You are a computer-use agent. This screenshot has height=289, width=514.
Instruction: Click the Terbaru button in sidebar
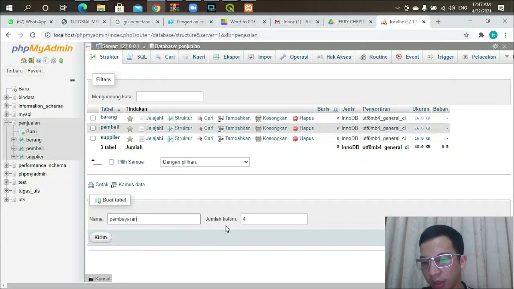point(14,71)
